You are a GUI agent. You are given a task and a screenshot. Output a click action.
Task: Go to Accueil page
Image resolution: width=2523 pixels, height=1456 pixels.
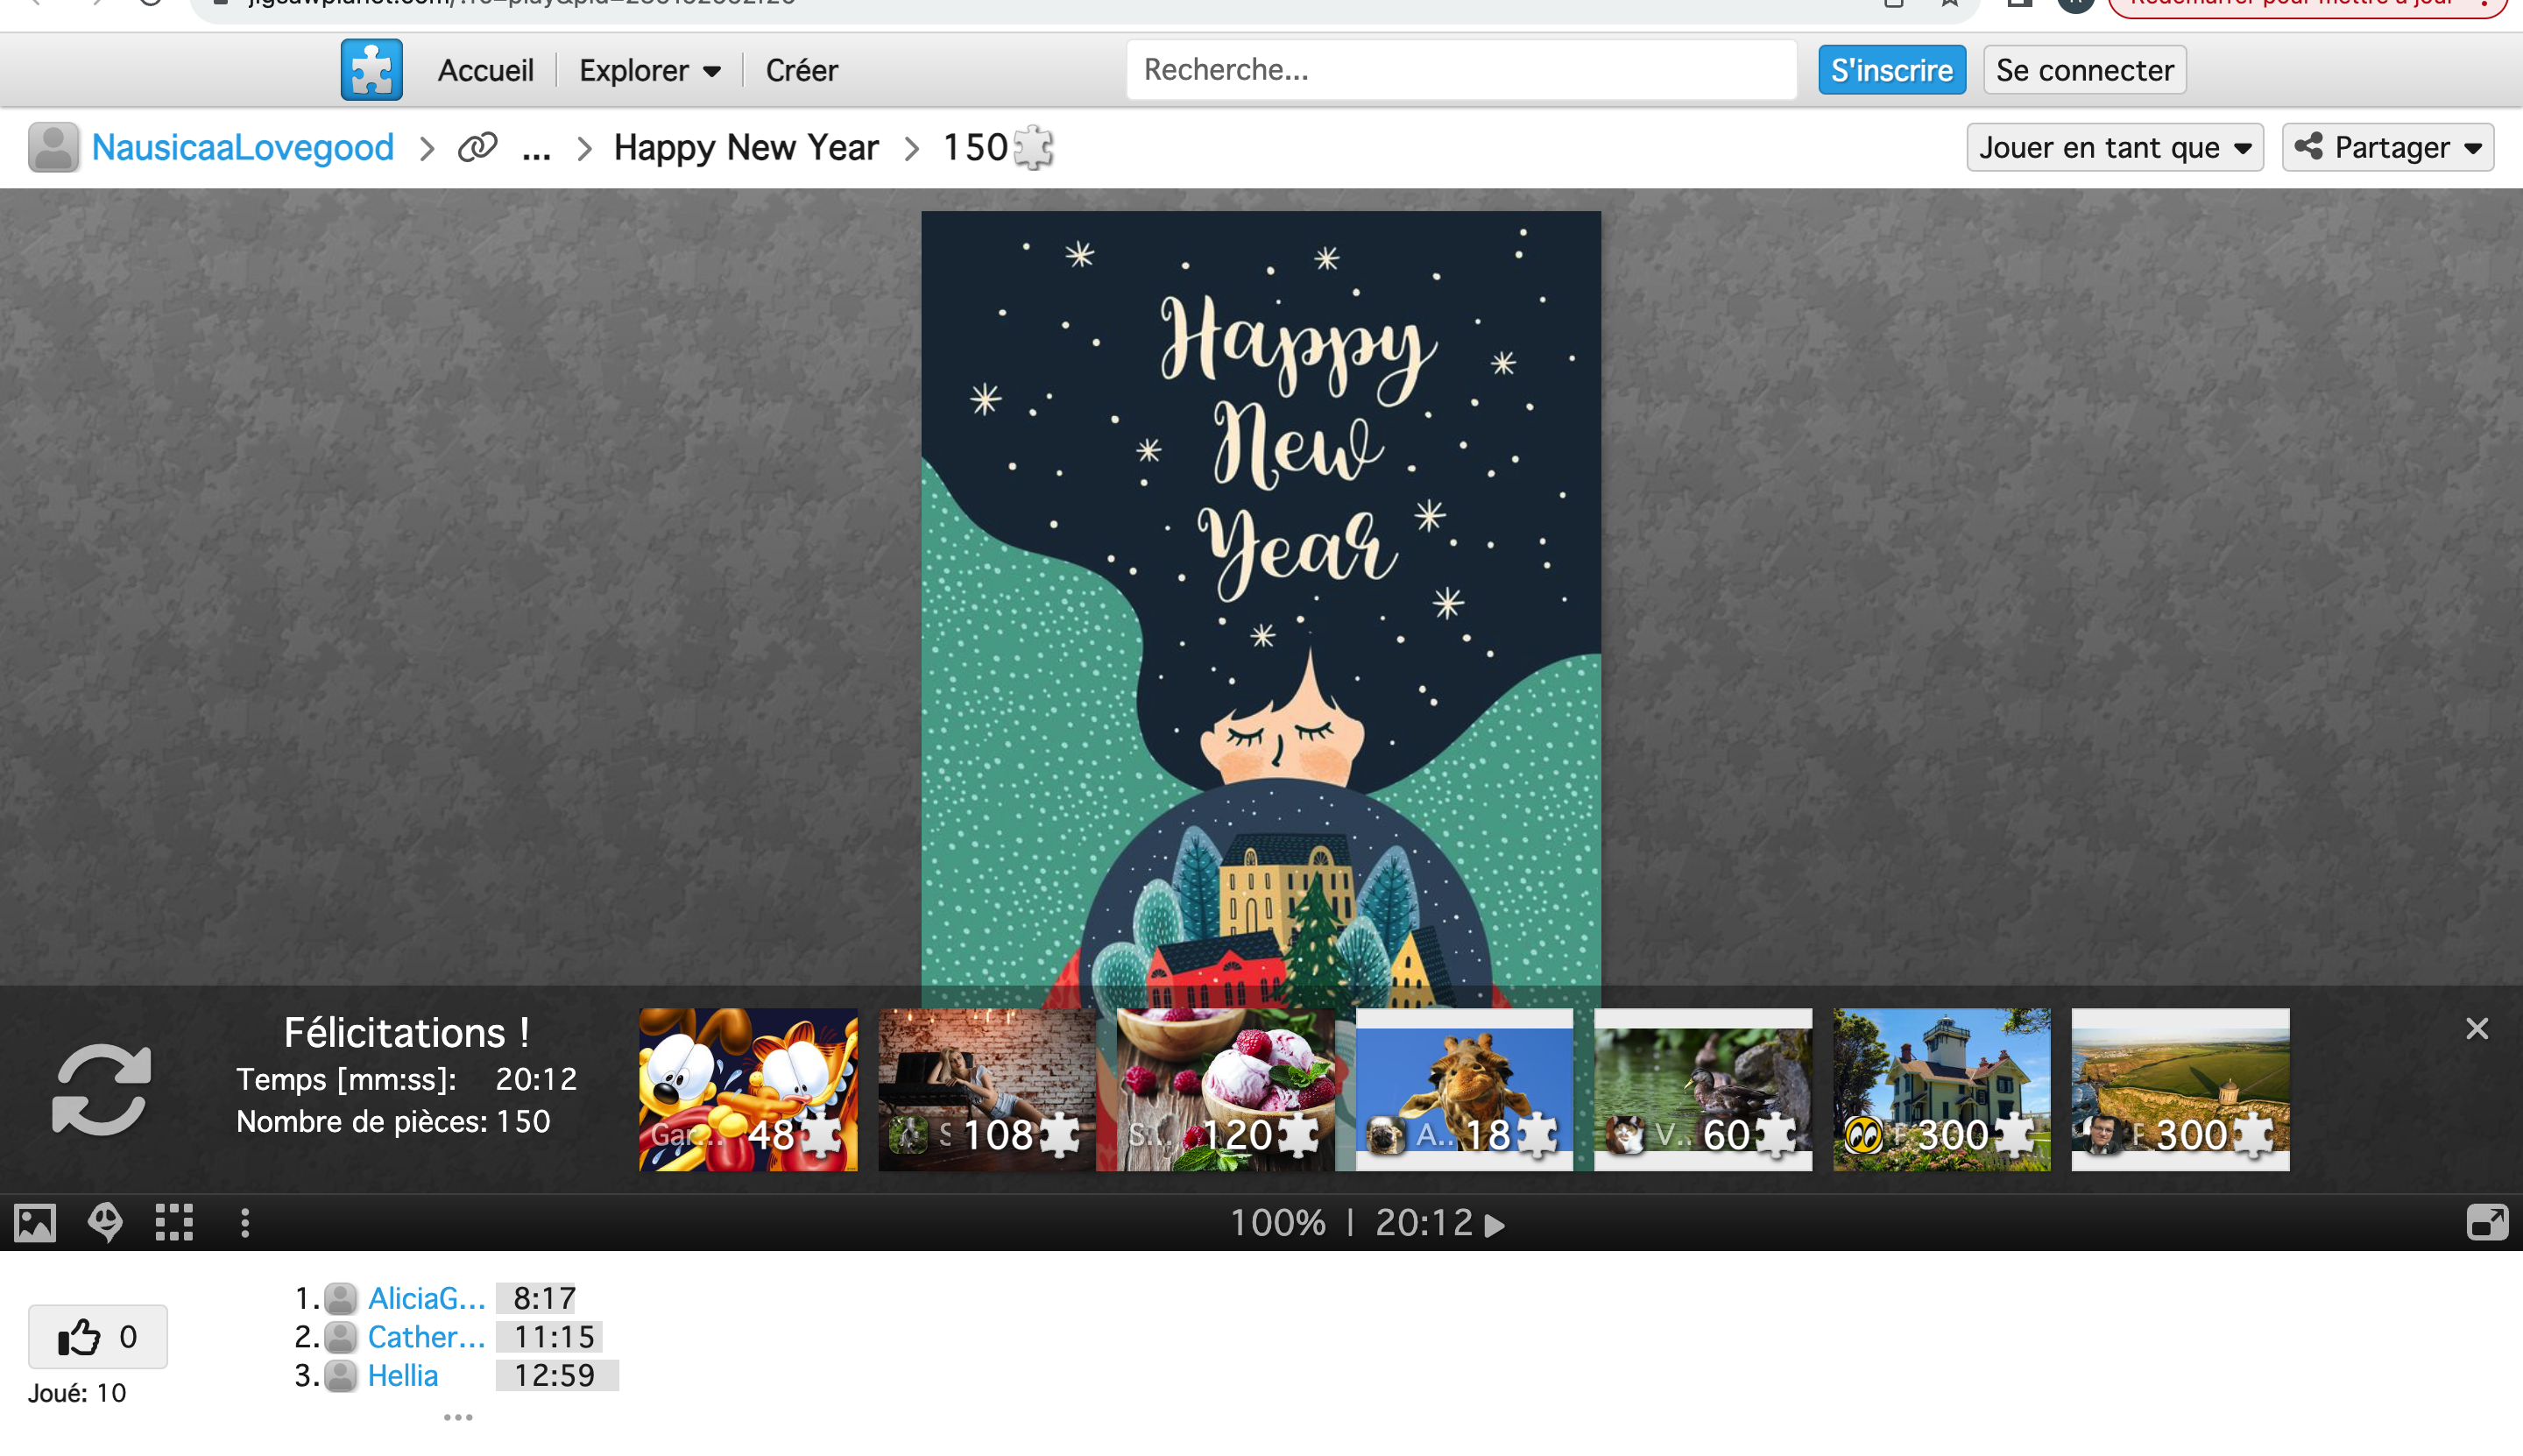(485, 70)
